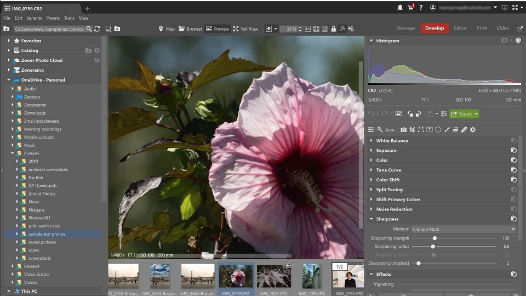Open the Variants menu
This screenshot has height=296, width=526.
pyautogui.click(x=34, y=18)
